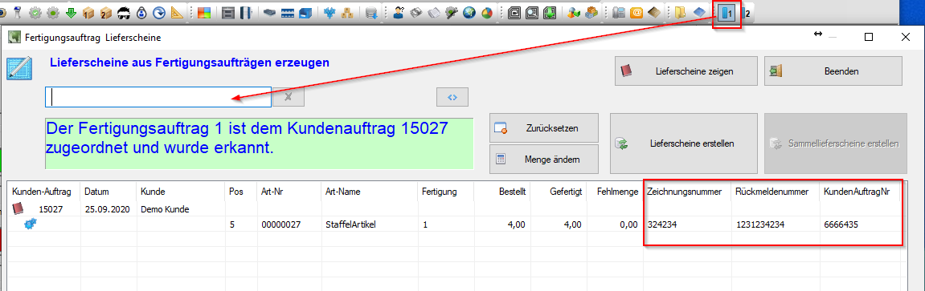Click the Demo Kunde cell

coord(166,208)
